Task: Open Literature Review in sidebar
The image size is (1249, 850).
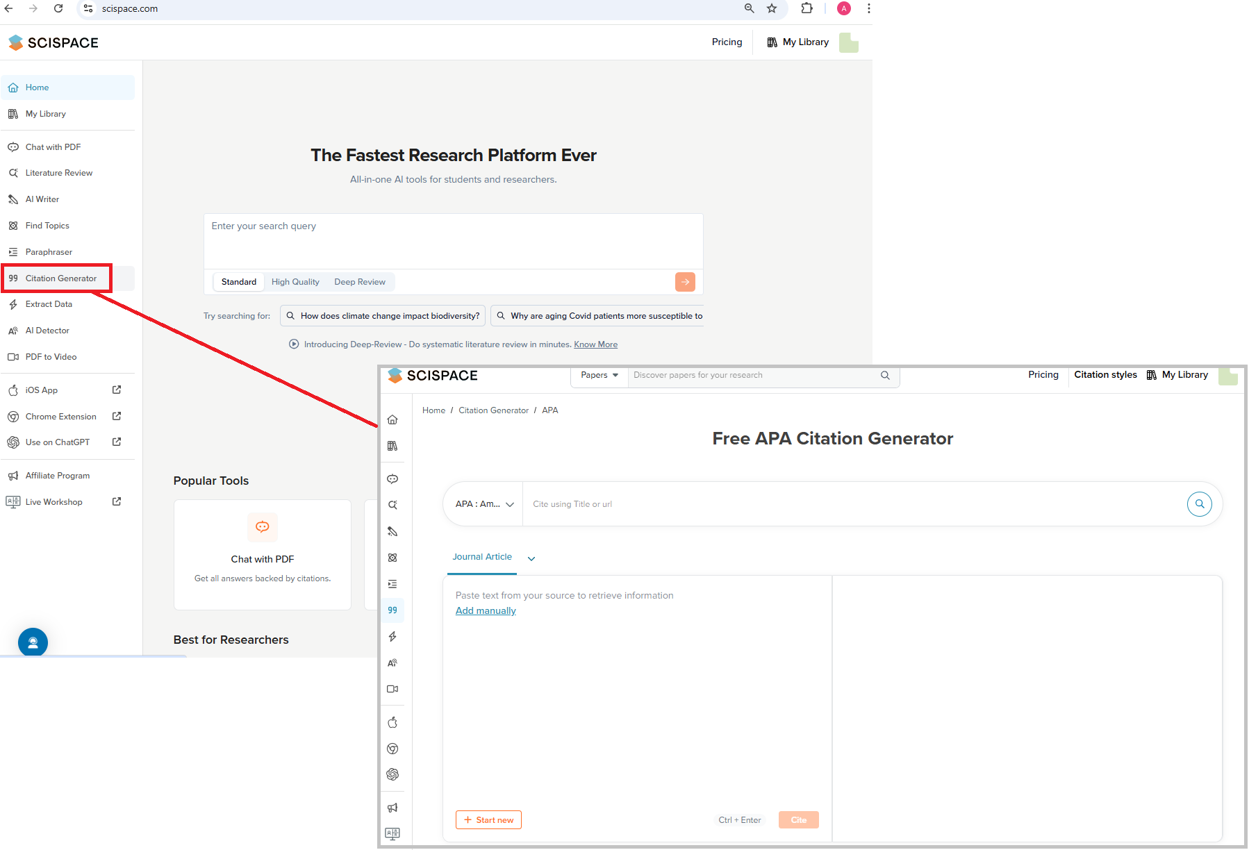Action: (68, 173)
